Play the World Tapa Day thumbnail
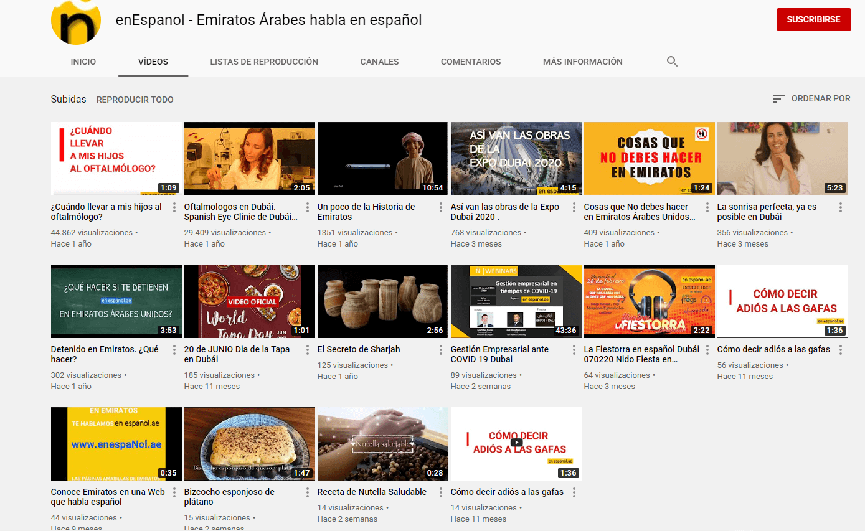Screen dimensions: 865x531 point(250,301)
